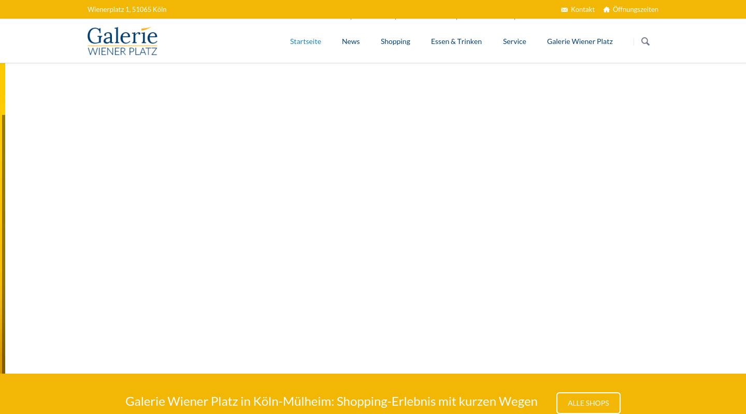Open the Essen & Trinken menu
746x414 pixels.
point(456,41)
